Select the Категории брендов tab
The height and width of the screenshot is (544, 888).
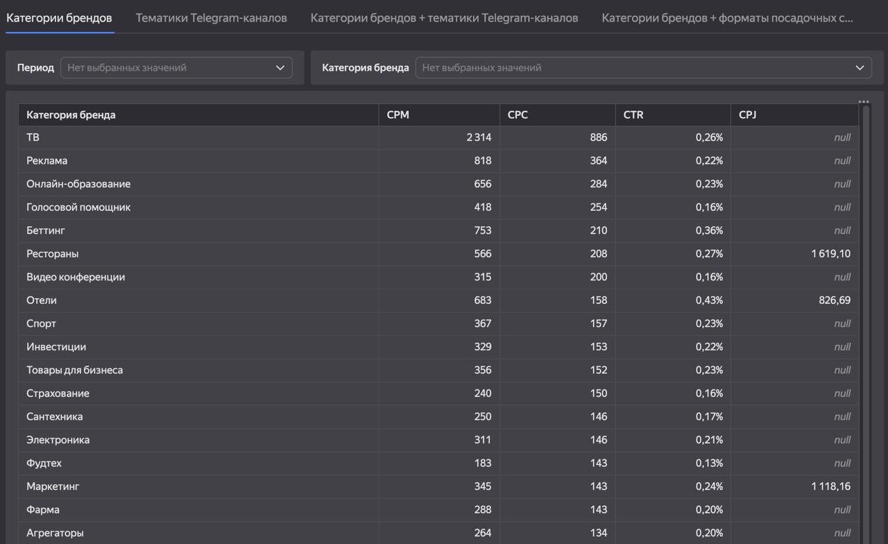(59, 17)
